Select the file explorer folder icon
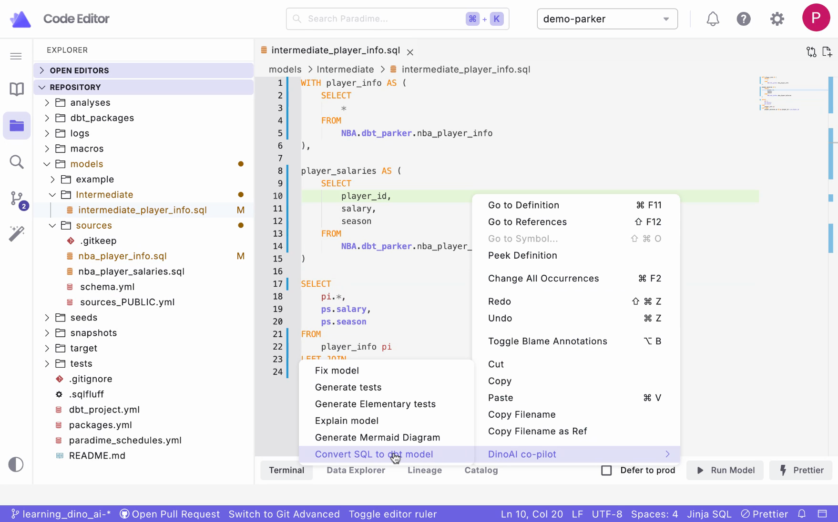Image resolution: width=838 pixels, height=522 pixels. coord(17,126)
